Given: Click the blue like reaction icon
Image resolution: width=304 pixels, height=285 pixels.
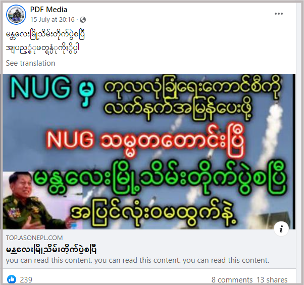Looking at the screenshot, I should click(x=12, y=279).
